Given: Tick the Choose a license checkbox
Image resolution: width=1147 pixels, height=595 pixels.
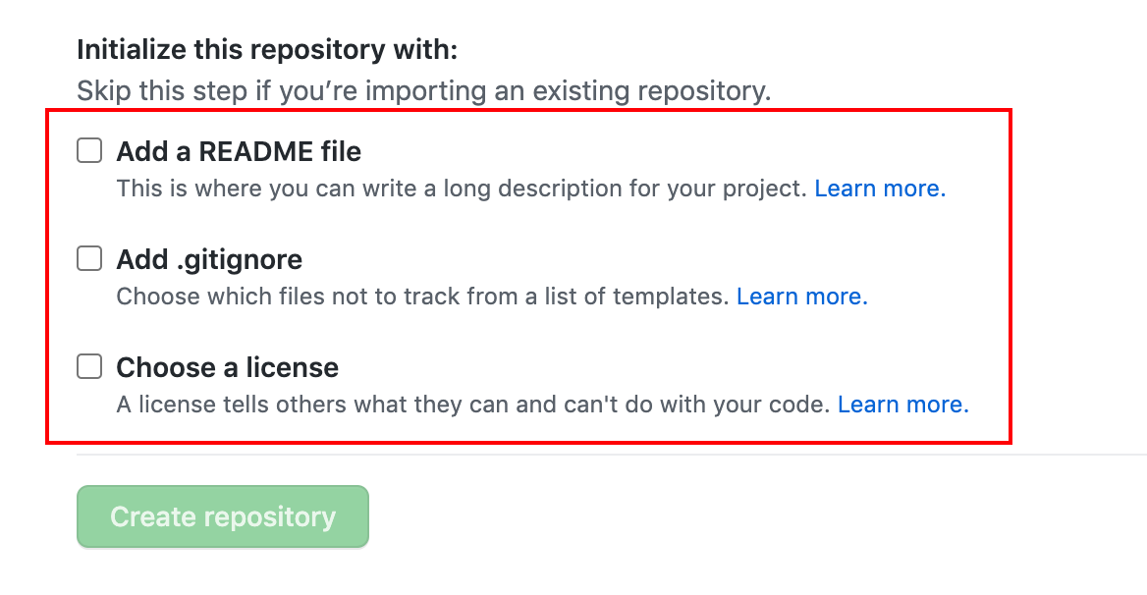Looking at the screenshot, I should (89, 367).
